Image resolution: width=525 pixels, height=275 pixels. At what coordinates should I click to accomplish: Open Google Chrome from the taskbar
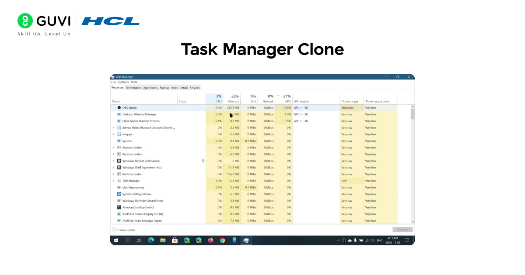[x=222, y=241]
